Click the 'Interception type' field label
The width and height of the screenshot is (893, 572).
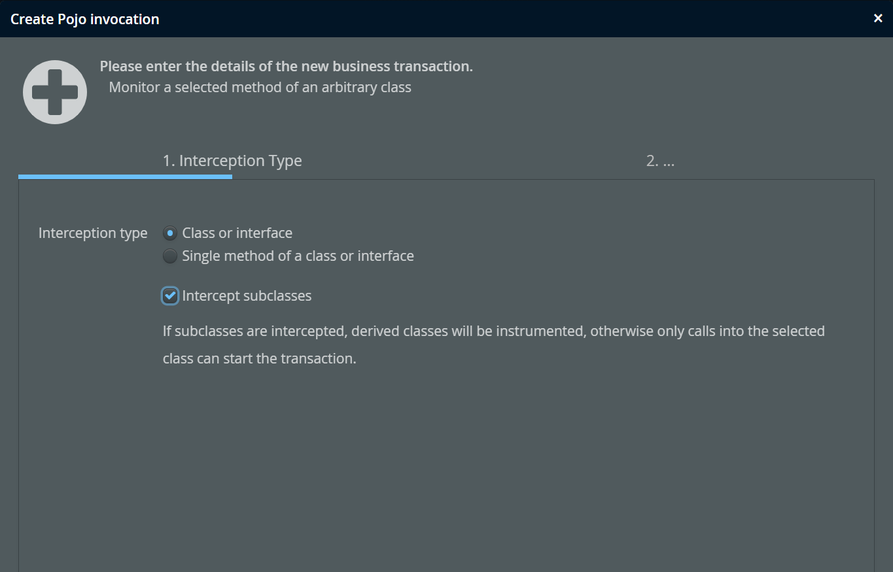(93, 233)
